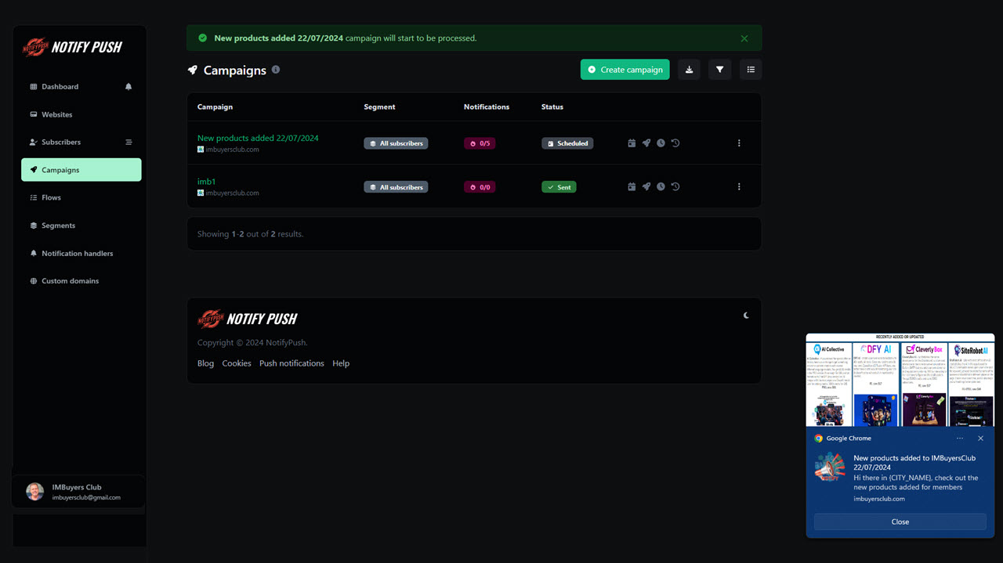Click All subscribers badge for New products campaign

[396, 143]
